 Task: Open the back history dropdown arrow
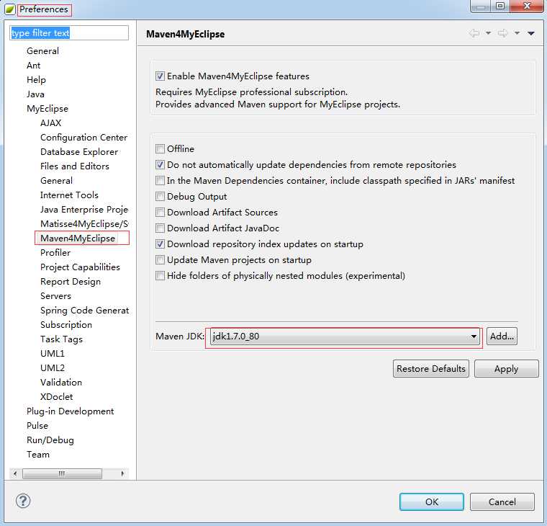[x=489, y=33]
